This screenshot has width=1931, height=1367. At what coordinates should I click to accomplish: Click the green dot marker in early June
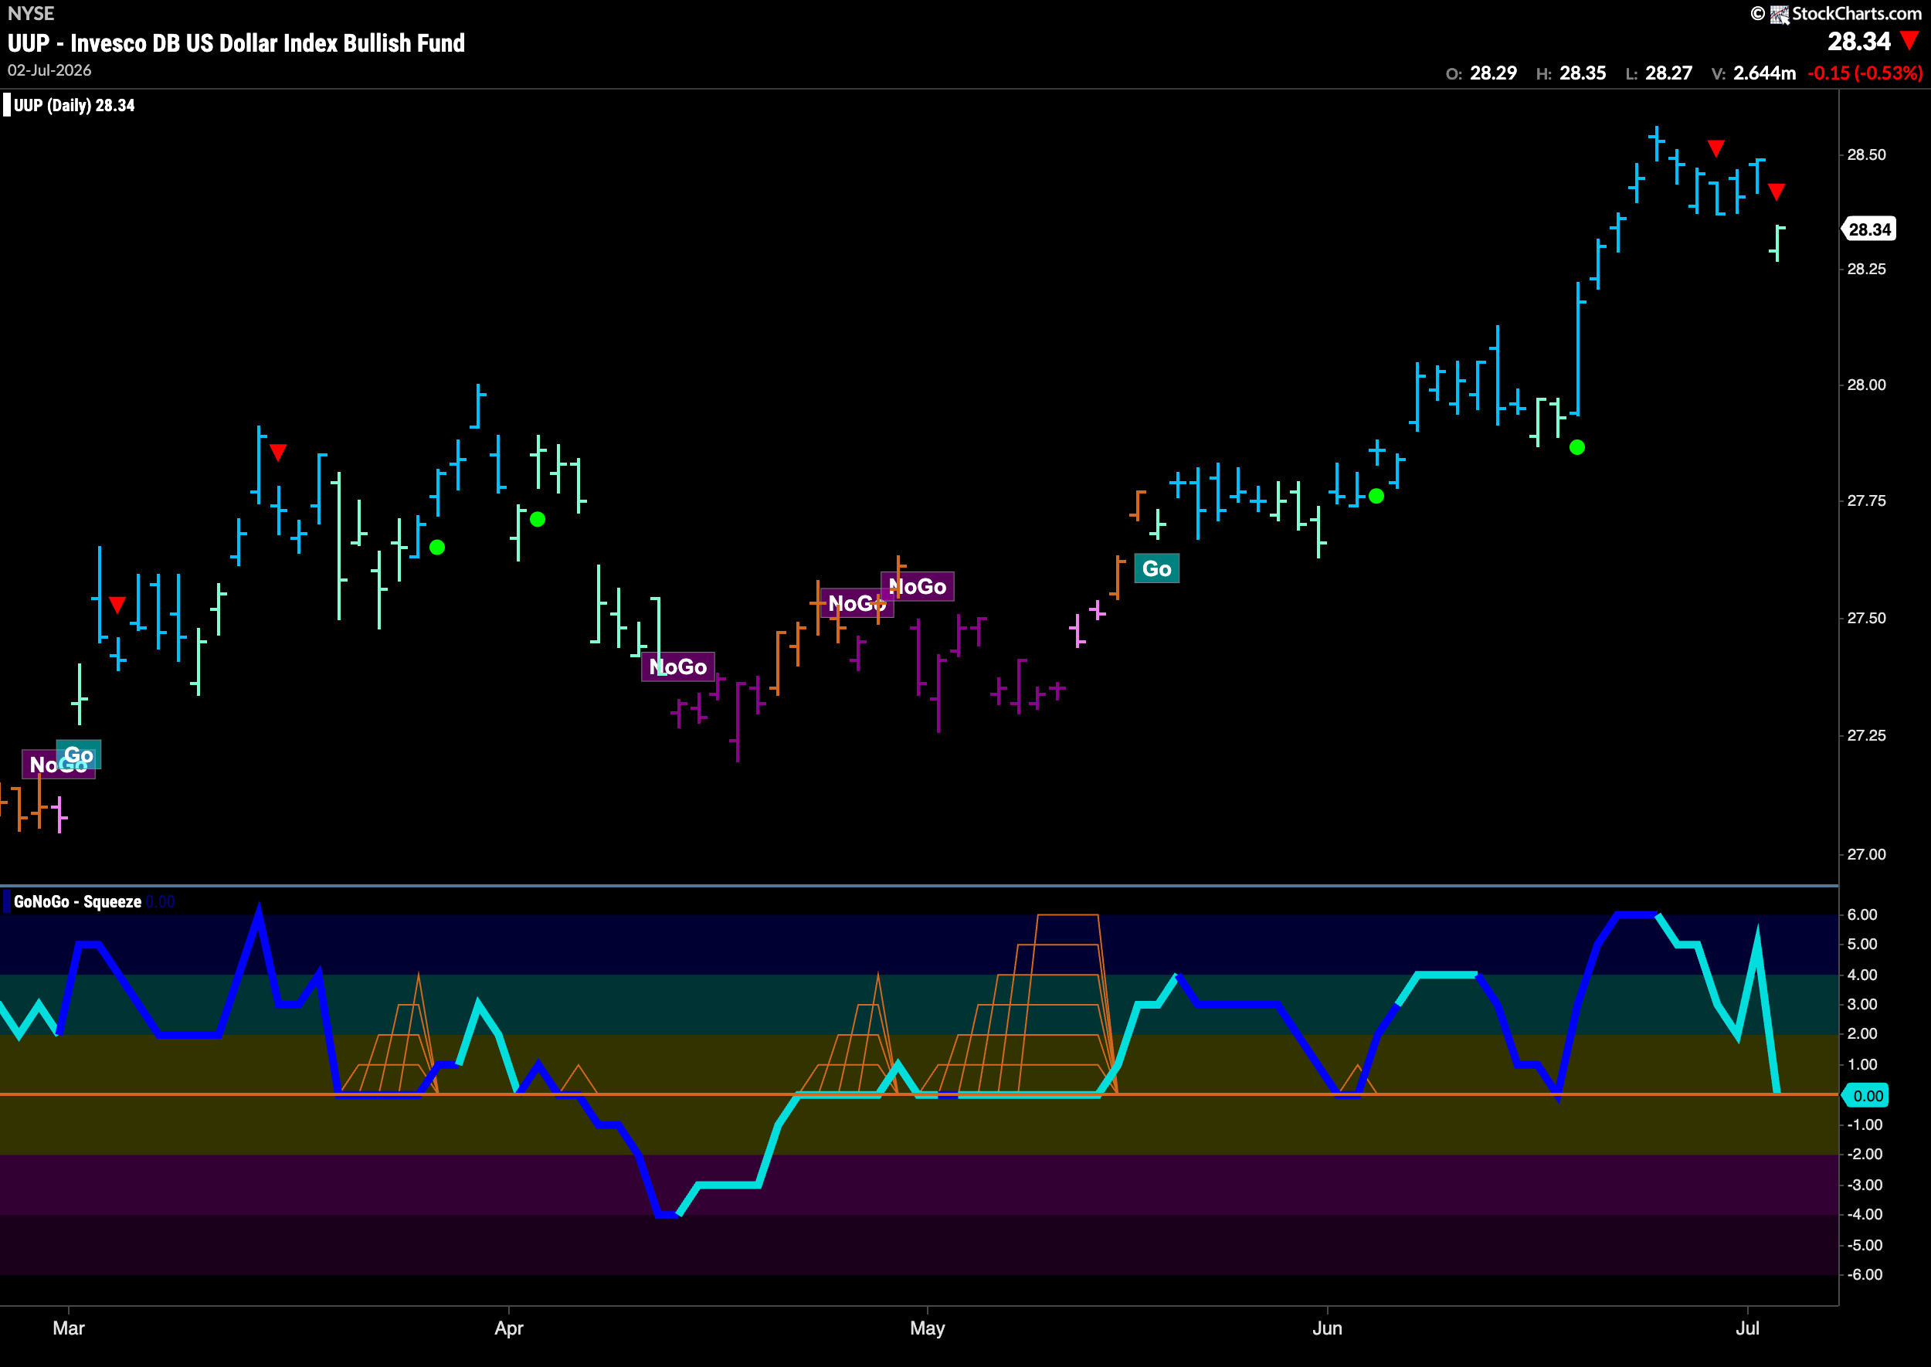click(x=1376, y=496)
